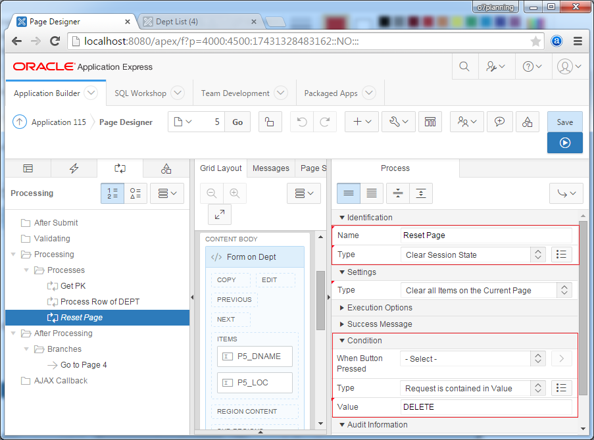Run the page with play button
This screenshot has width=594, height=440.
coord(565,143)
